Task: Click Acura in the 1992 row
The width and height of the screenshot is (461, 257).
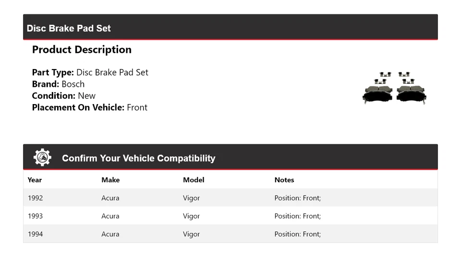Action: click(x=110, y=198)
